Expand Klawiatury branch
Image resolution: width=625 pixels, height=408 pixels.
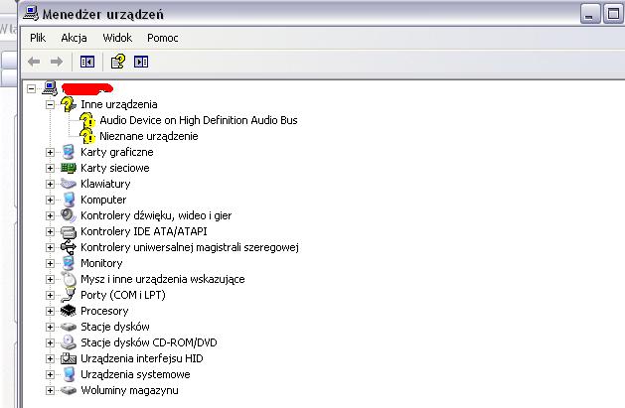coord(50,184)
